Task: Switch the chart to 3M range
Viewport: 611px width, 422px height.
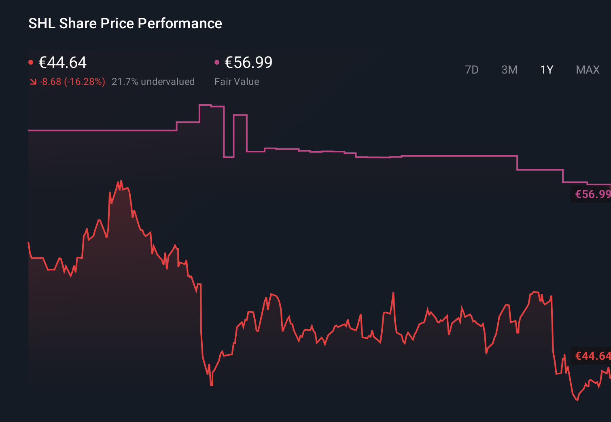Action: click(509, 70)
